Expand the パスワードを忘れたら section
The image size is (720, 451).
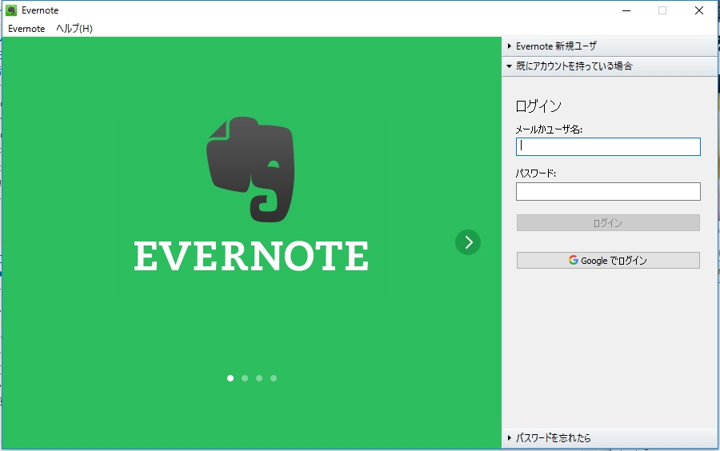tap(610, 437)
